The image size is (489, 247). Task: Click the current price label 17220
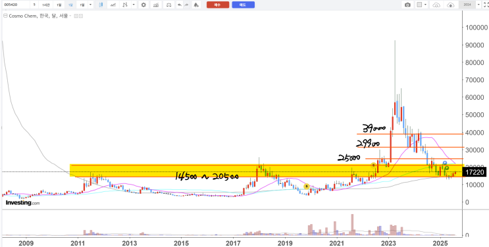[474, 171]
